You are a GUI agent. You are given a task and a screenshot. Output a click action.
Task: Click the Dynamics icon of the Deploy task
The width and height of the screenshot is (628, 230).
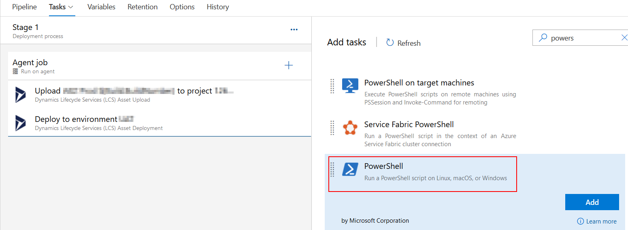pos(21,123)
